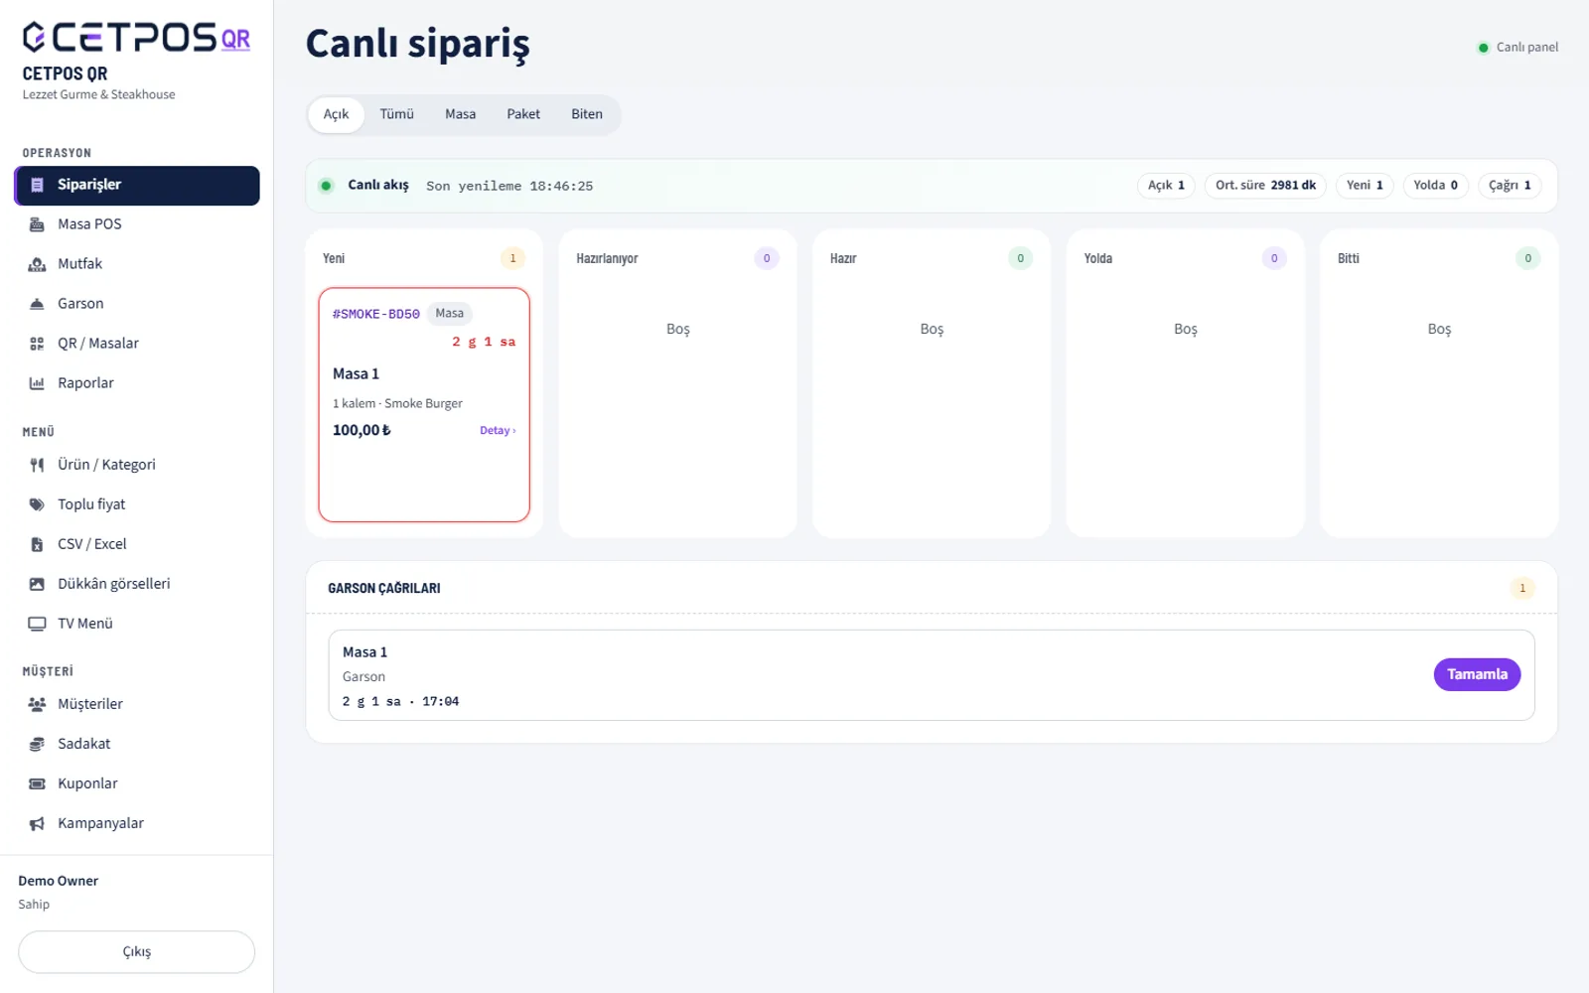This screenshot has height=993, width=1589.
Task: Click Tamamla on Masa 1 waiter call
Action: click(1477, 674)
